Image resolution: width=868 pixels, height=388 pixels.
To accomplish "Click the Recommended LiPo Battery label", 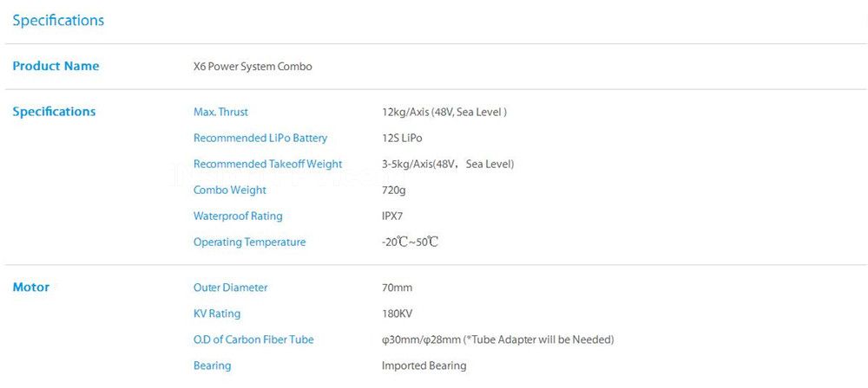I will click(260, 138).
